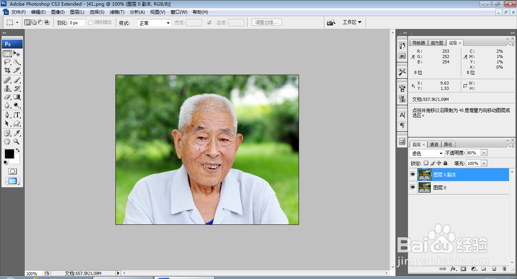
Task: Select the Lasso tool
Action: (x=8, y=62)
